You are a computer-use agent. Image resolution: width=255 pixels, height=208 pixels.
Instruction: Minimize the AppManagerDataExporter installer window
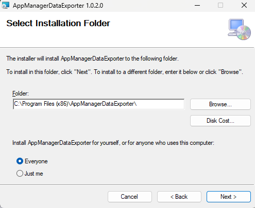coord(197,6)
